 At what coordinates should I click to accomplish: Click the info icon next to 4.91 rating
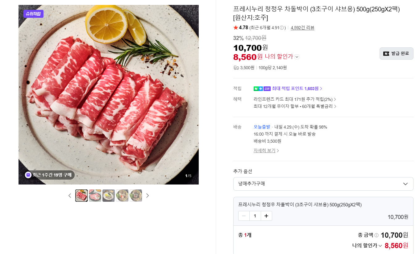coord(282,28)
